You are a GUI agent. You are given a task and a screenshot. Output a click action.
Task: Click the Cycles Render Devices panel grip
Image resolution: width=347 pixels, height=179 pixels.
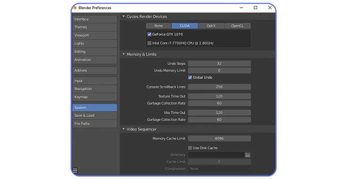pyautogui.click(x=273, y=16)
